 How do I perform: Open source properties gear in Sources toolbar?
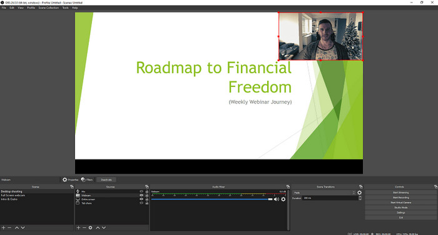[x=90, y=227]
